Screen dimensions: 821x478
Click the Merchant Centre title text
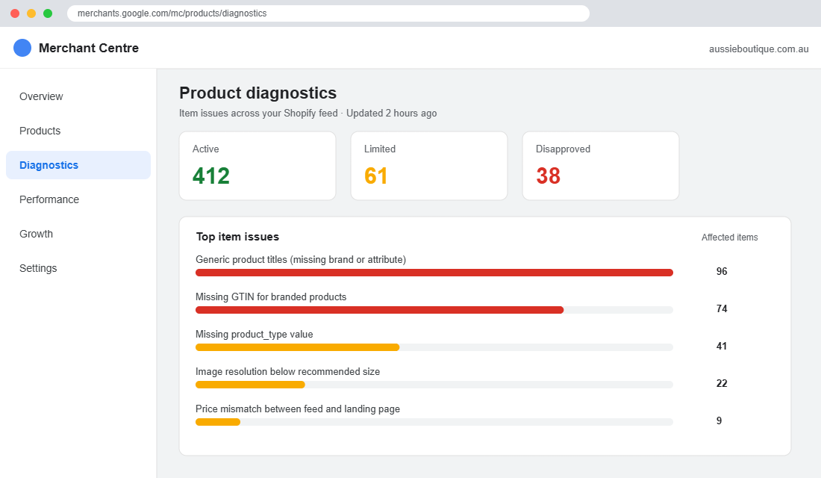pyautogui.click(x=89, y=48)
